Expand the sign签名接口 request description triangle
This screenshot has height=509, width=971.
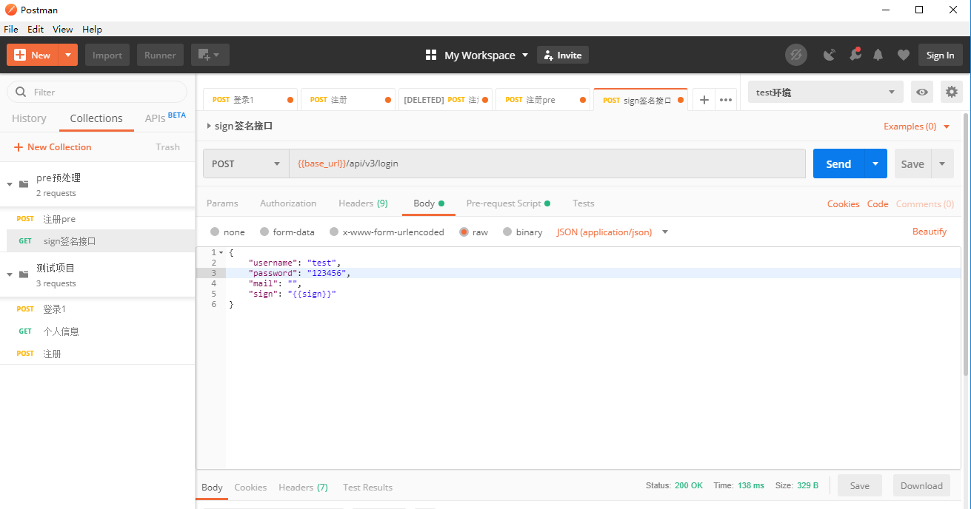[209, 127]
